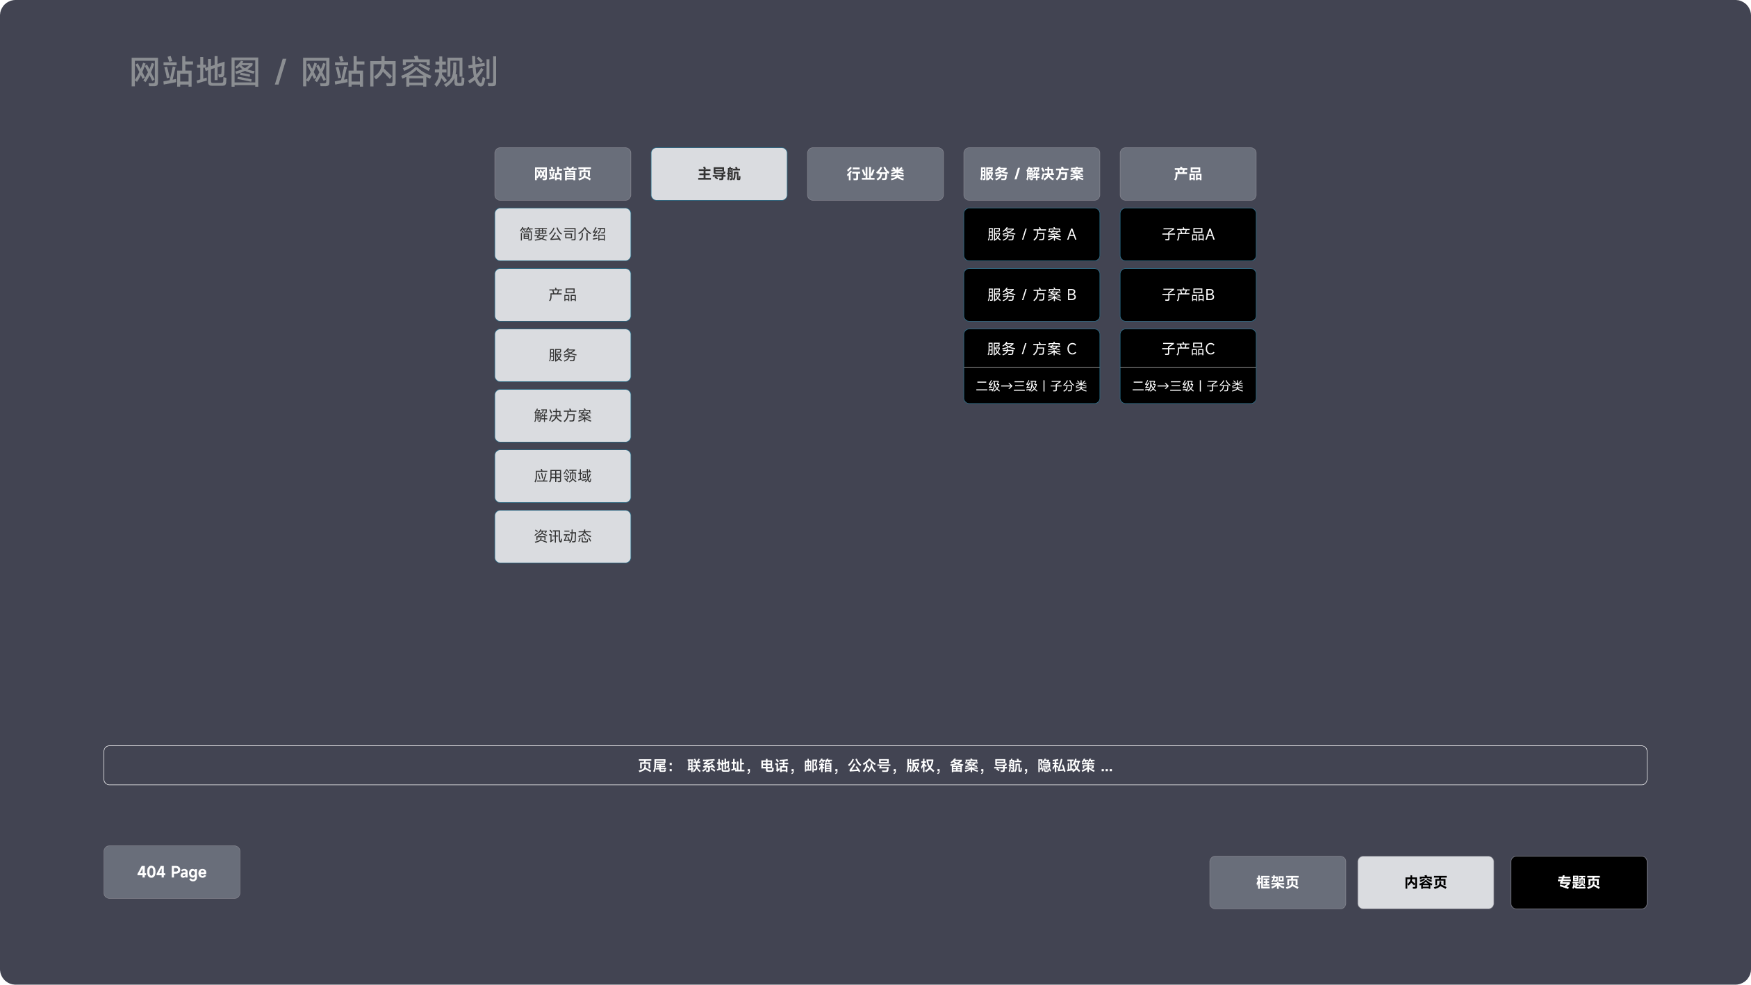
Task: Open the 简要公司介绍 page node
Action: pyautogui.click(x=562, y=234)
